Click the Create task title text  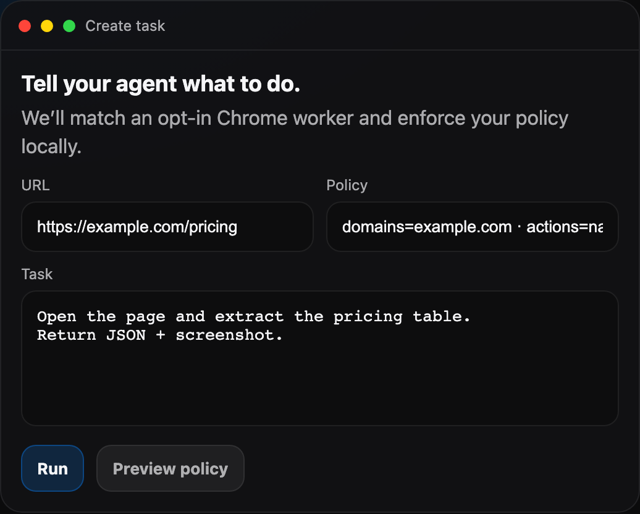[x=125, y=26]
